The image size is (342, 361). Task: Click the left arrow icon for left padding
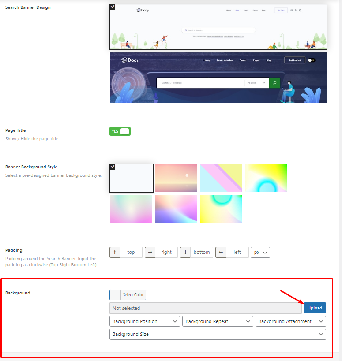pyautogui.click(x=221, y=252)
